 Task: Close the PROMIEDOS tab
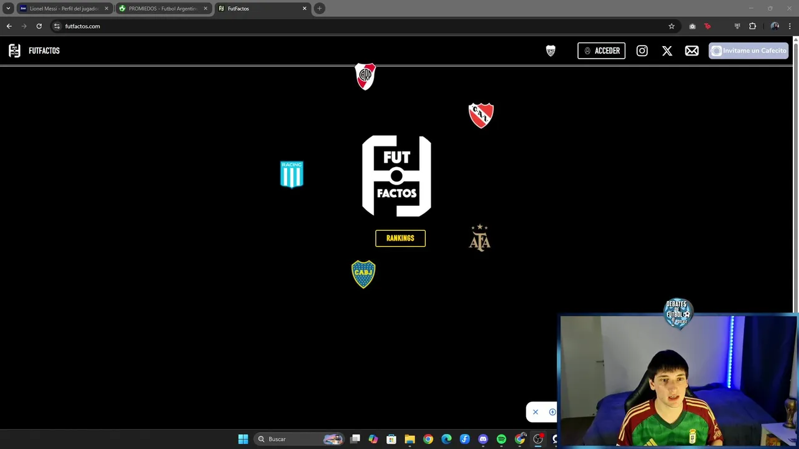point(205,9)
